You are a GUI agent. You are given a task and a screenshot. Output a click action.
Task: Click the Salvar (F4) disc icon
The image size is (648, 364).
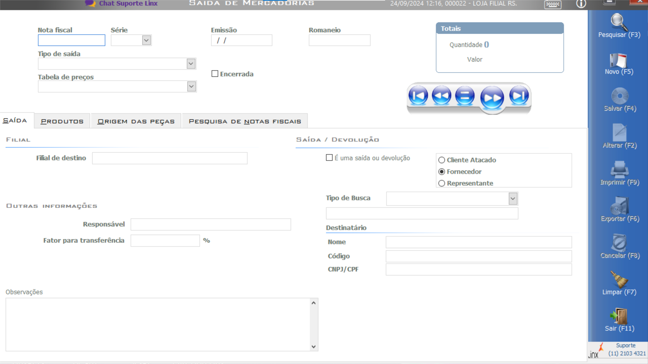[x=620, y=96]
